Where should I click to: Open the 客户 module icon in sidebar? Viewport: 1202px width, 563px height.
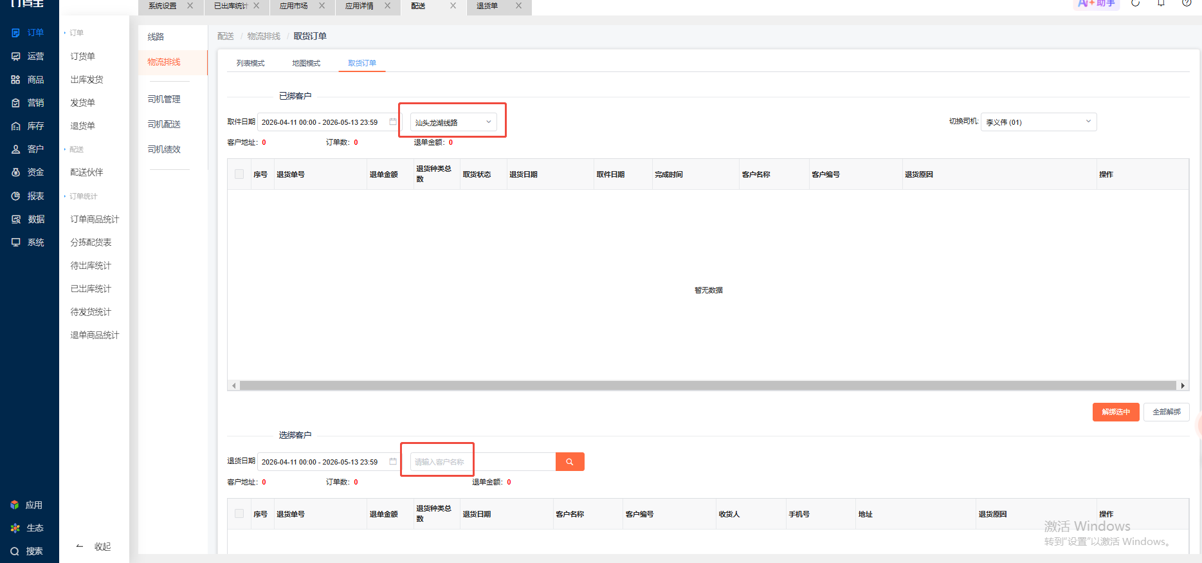click(15, 149)
